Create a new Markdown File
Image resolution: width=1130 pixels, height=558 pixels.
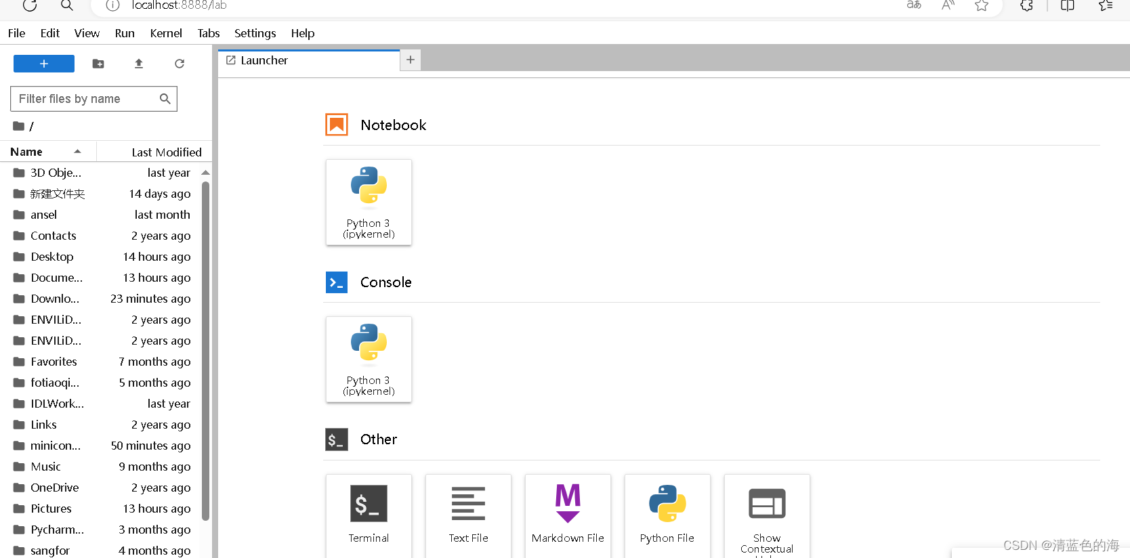[568, 516]
